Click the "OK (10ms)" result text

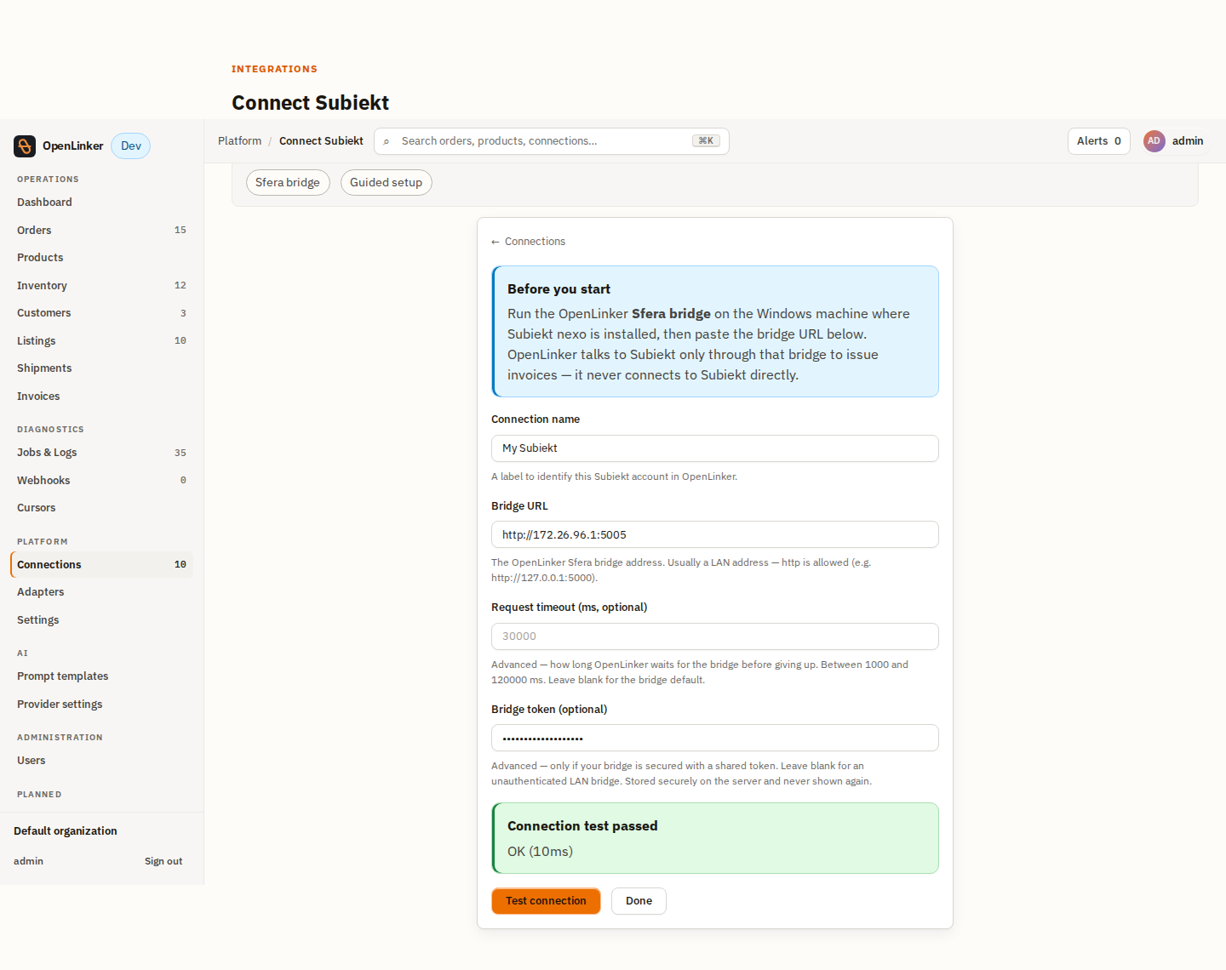(x=540, y=852)
